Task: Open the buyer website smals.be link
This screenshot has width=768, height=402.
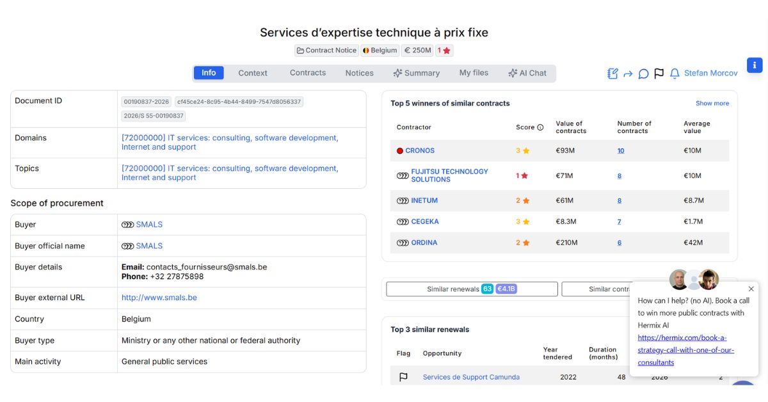Action: 158,297
